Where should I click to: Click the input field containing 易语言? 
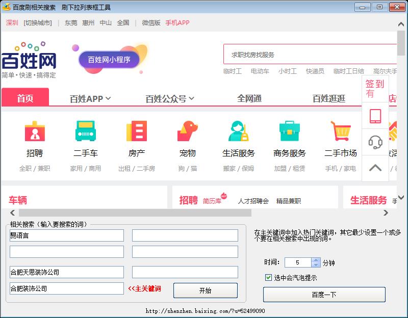tap(67, 235)
